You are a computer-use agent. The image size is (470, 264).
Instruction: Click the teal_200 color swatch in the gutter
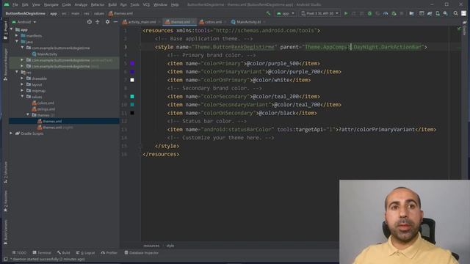pyautogui.click(x=132, y=96)
